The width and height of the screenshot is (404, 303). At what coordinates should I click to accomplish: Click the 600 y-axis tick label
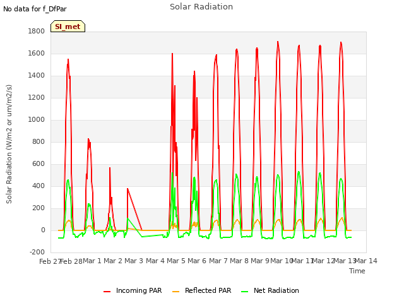tap(39, 164)
